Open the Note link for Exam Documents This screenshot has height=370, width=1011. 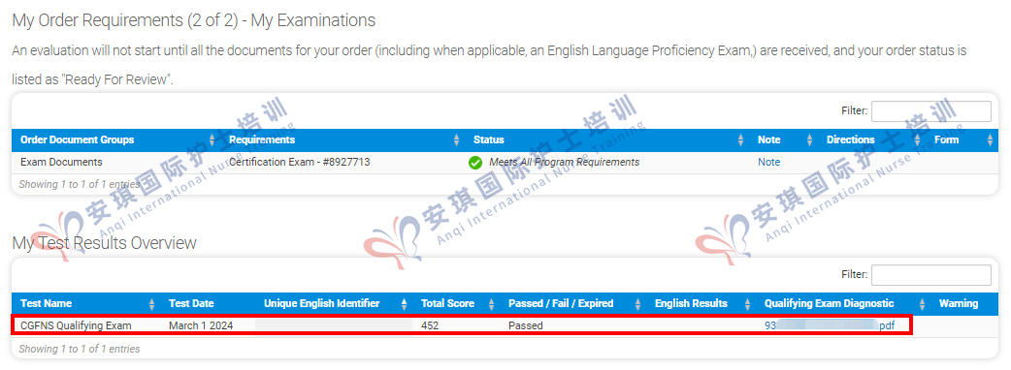click(x=768, y=162)
